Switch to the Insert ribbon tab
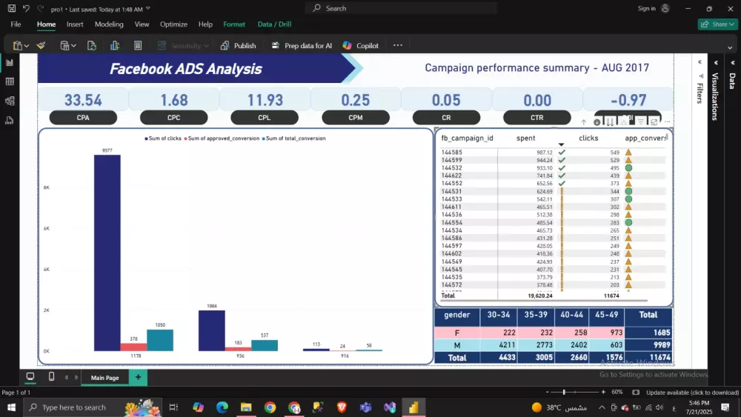The image size is (741, 417). coord(75,24)
